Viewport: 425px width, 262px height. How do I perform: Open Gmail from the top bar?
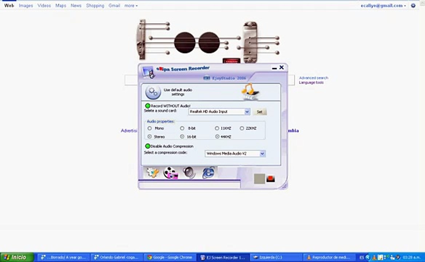[x=114, y=5]
